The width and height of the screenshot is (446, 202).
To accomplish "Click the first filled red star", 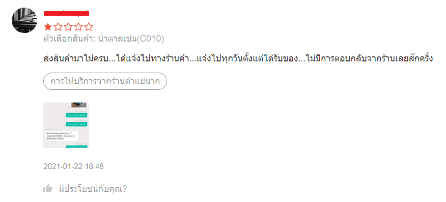I will point(48,27).
